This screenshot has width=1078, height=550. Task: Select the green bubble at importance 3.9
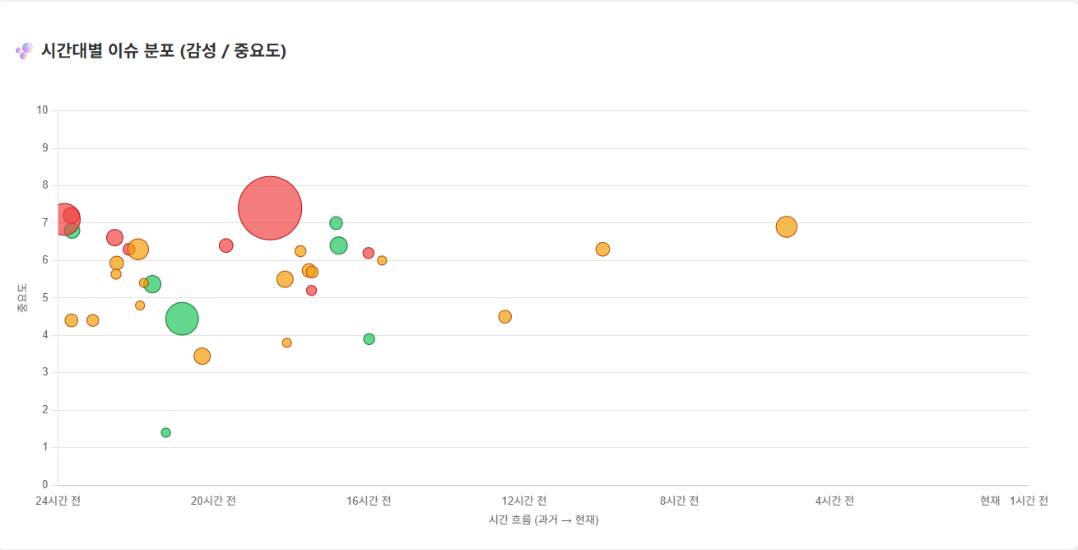pyautogui.click(x=369, y=339)
